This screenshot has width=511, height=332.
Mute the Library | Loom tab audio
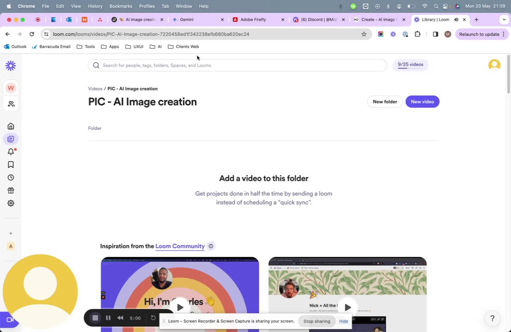[x=456, y=19]
